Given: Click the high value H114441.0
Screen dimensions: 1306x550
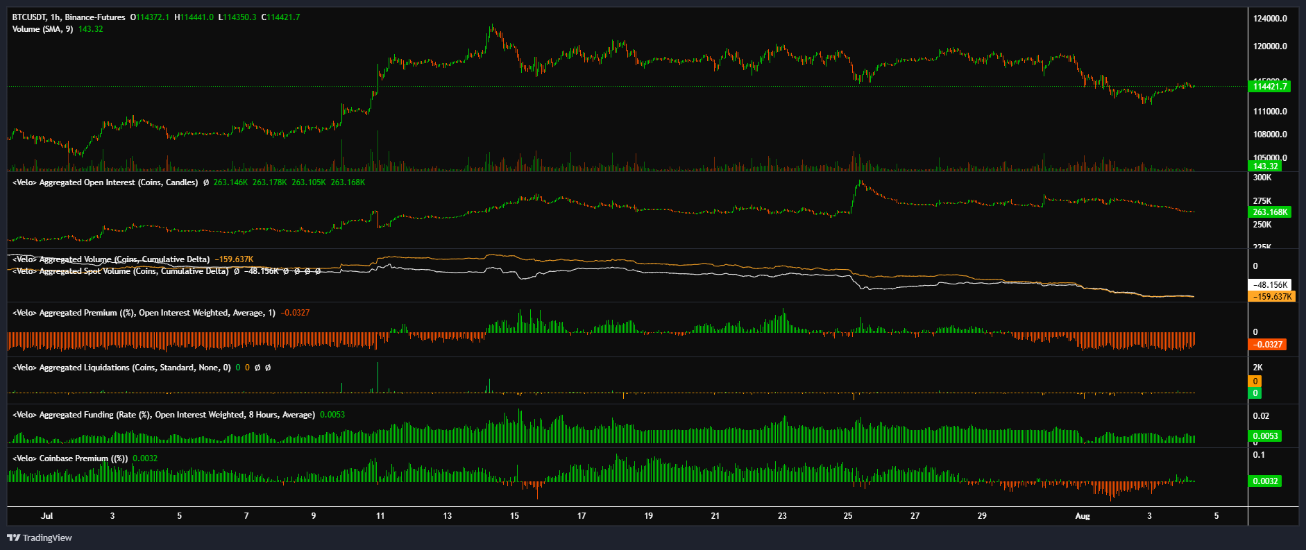Looking at the screenshot, I should click(x=194, y=17).
